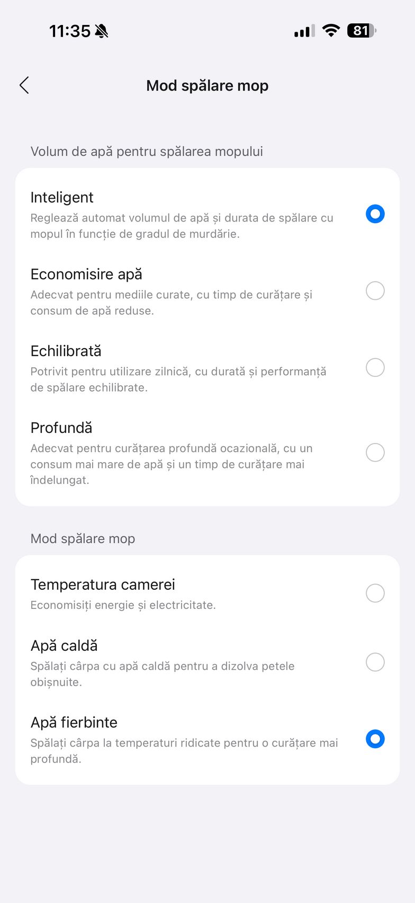Tap the Mod spălare mop page title

point(207,86)
